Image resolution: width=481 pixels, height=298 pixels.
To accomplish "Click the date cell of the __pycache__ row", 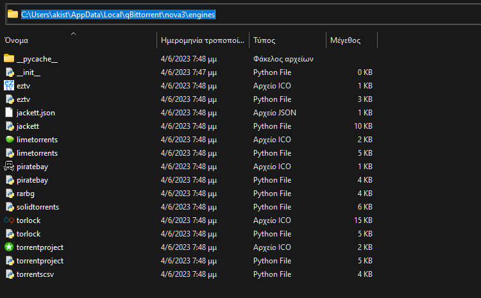I will pos(189,59).
